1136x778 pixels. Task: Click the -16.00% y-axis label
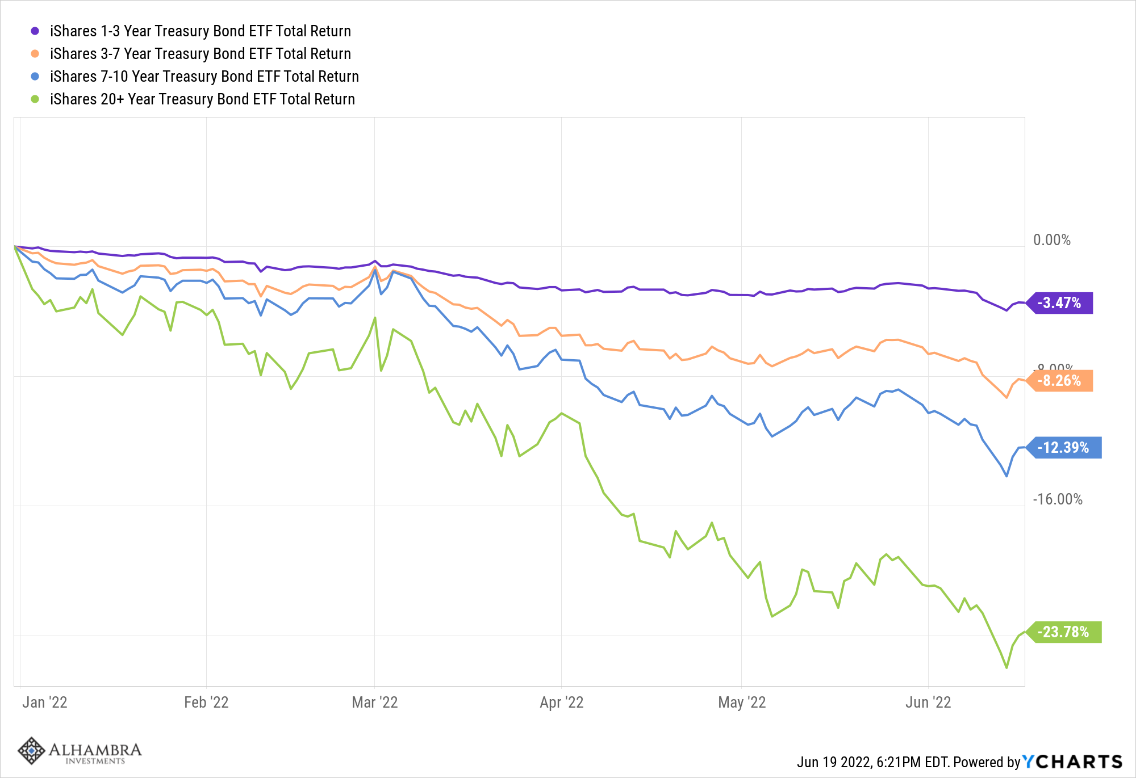click(1057, 499)
